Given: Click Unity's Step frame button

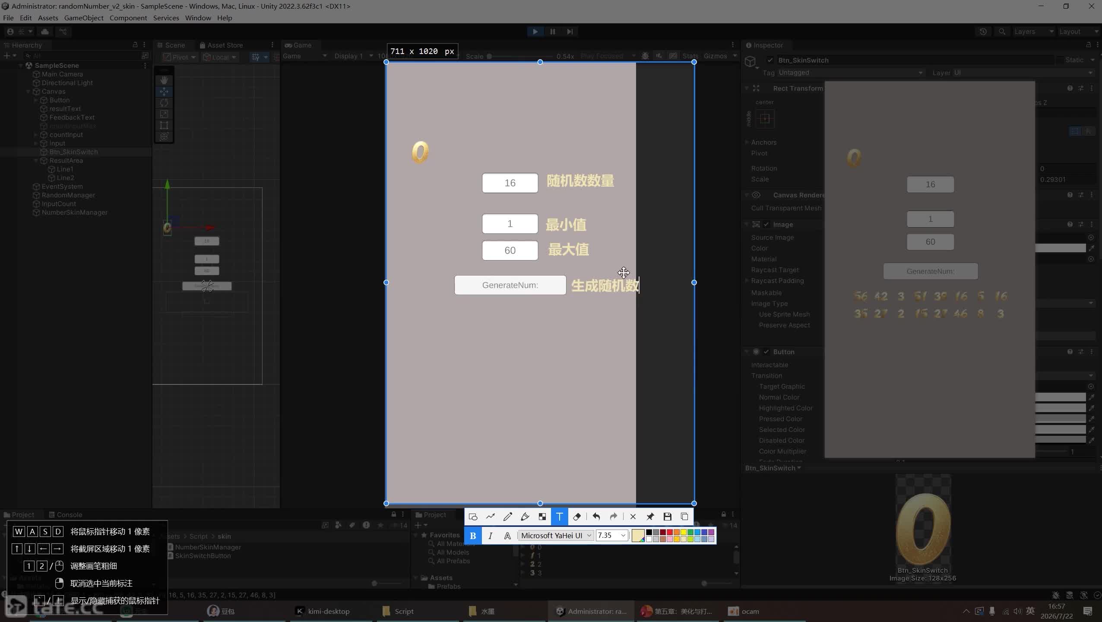Looking at the screenshot, I should 570,32.
